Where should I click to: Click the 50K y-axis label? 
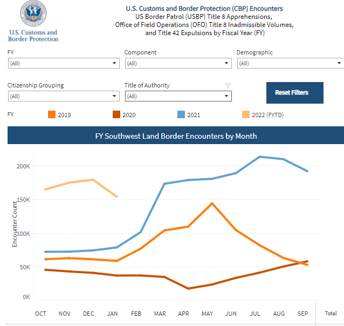pyautogui.click(x=25, y=267)
